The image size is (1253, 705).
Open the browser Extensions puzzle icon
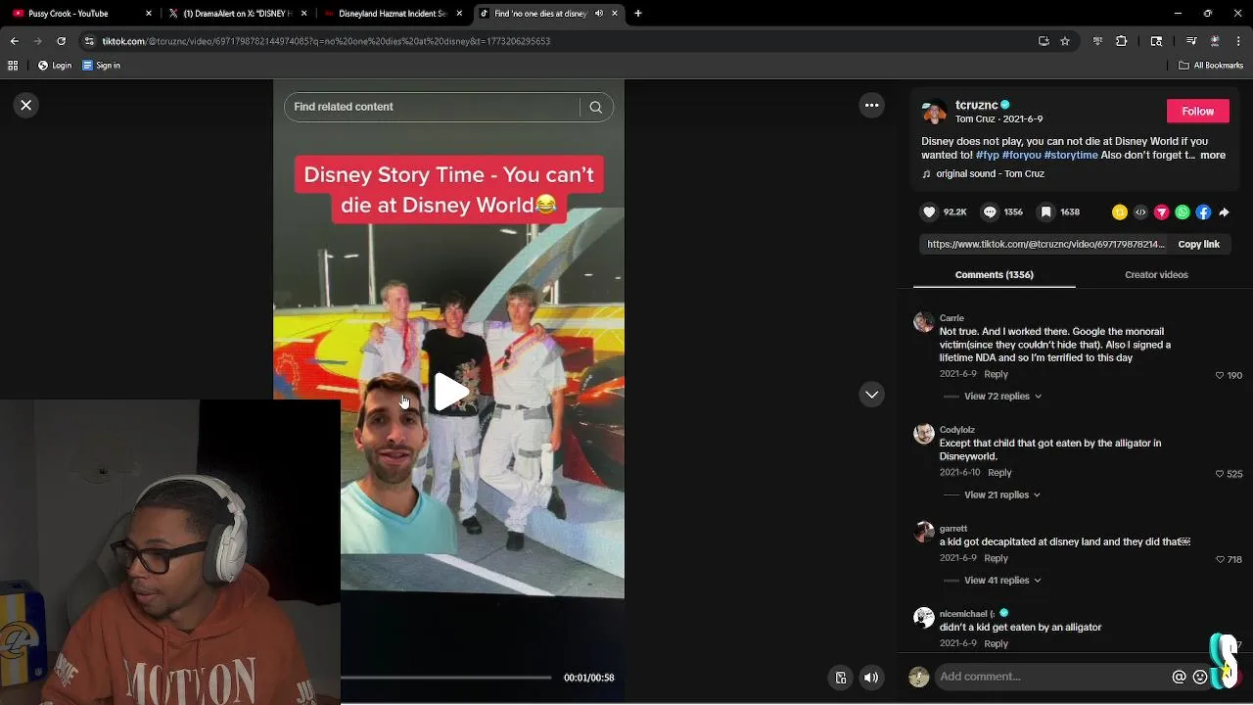pyautogui.click(x=1122, y=41)
